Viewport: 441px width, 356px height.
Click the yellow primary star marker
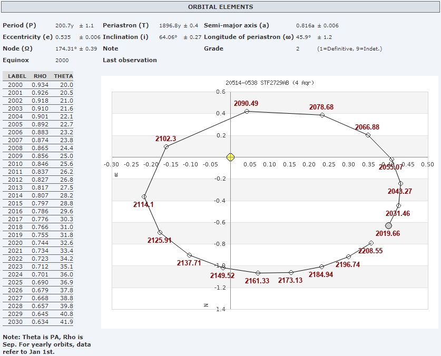(230, 157)
